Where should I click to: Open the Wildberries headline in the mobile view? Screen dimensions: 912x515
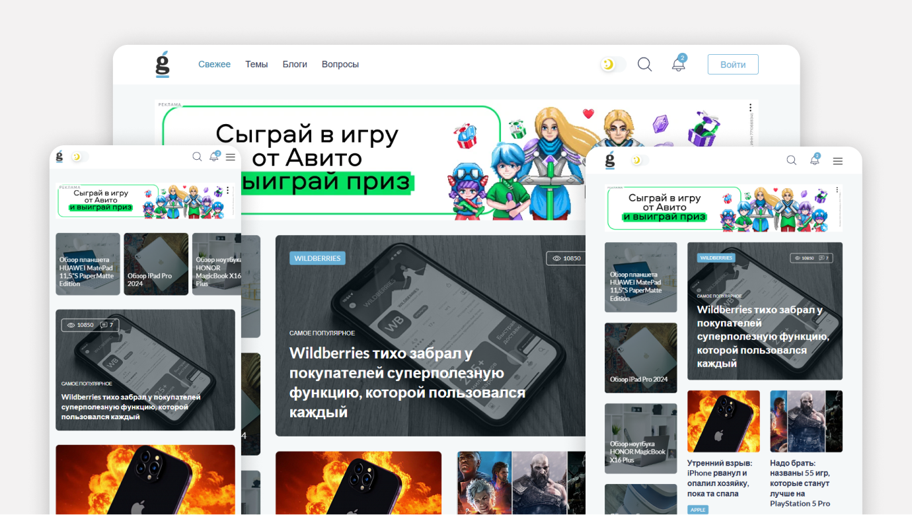pyautogui.click(x=131, y=407)
